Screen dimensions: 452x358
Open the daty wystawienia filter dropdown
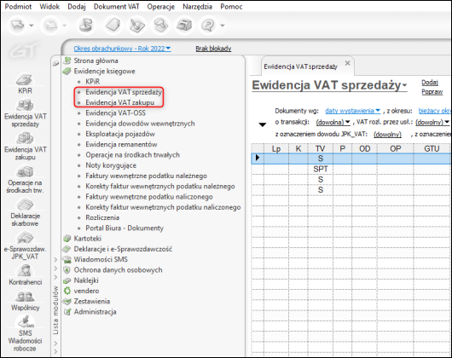[x=352, y=111]
